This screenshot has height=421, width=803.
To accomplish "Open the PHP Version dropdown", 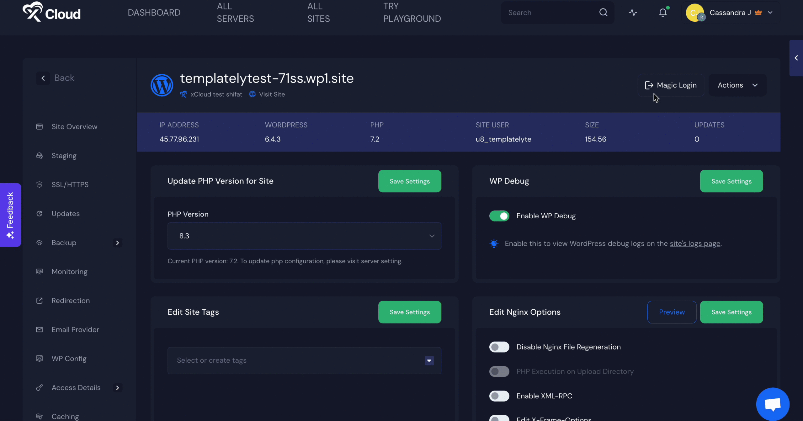I will pos(304,236).
